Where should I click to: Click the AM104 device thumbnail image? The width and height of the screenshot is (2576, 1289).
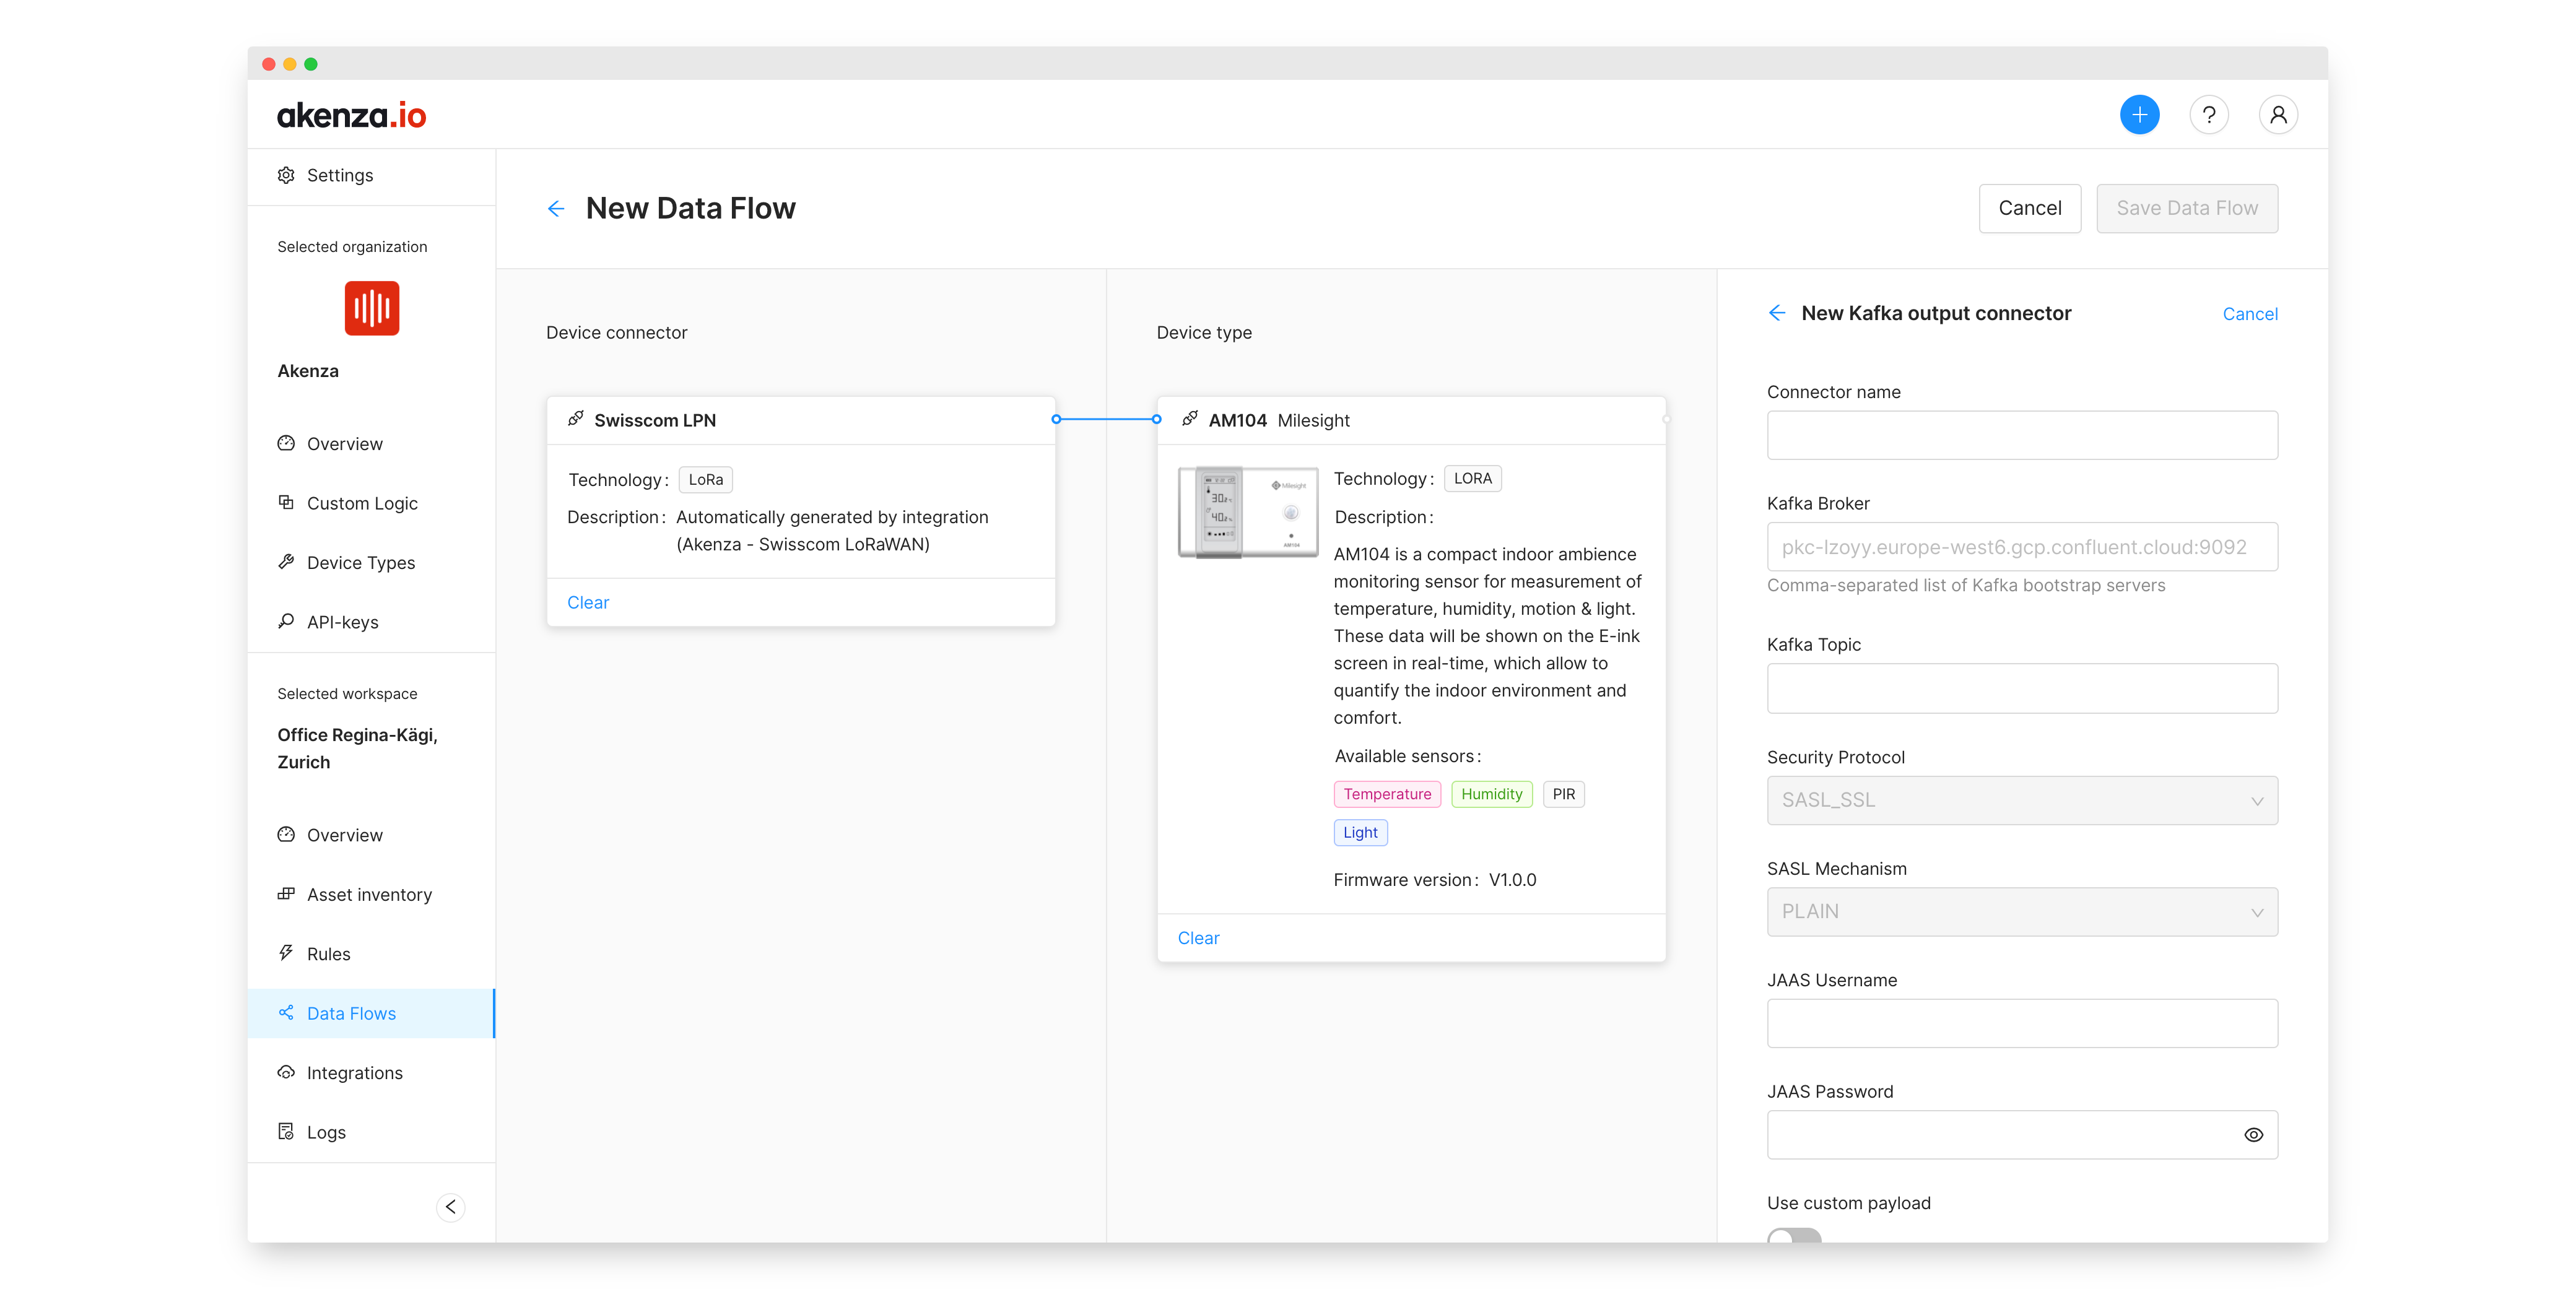tap(1248, 512)
